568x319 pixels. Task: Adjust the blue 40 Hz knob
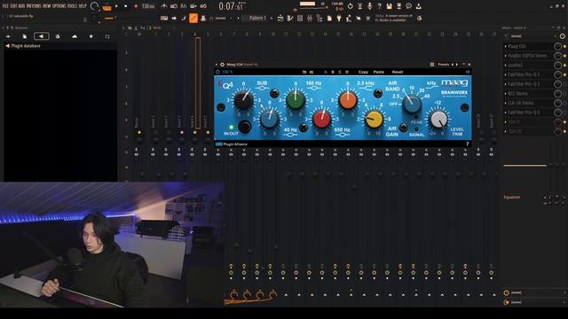click(269, 119)
